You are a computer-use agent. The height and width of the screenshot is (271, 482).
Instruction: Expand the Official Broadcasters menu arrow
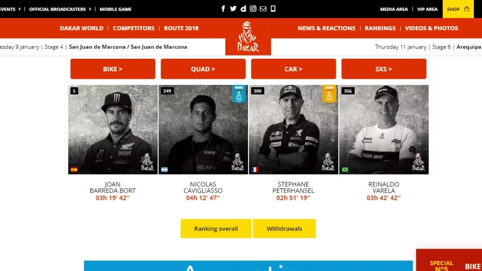(x=90, y=9)
